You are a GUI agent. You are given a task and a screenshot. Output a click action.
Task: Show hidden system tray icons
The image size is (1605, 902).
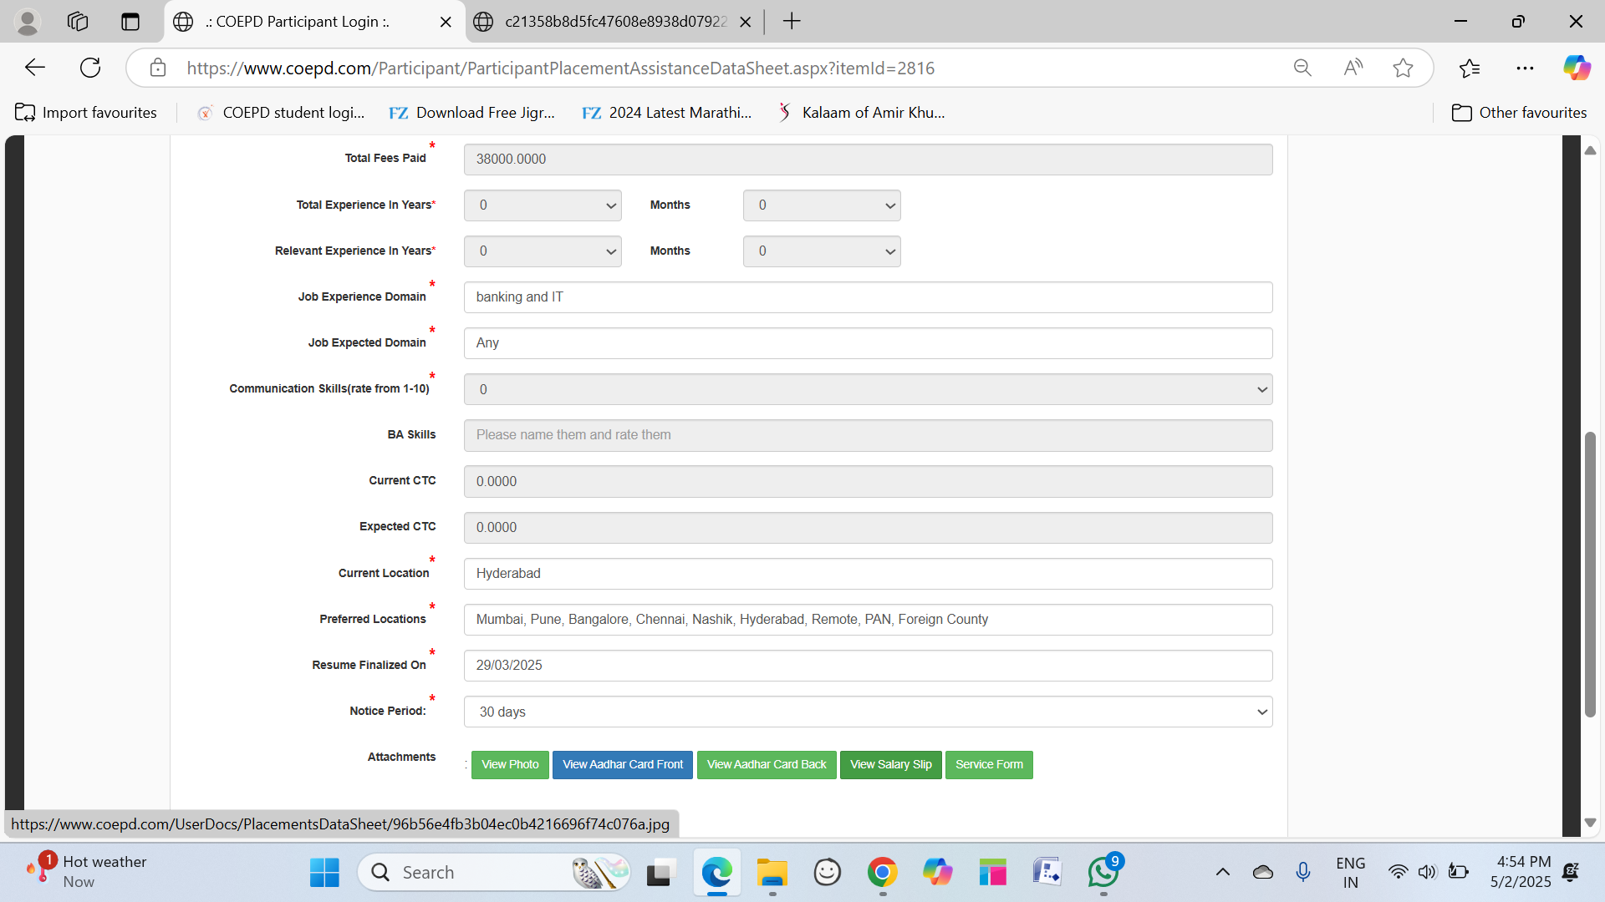pos(1223,873)
